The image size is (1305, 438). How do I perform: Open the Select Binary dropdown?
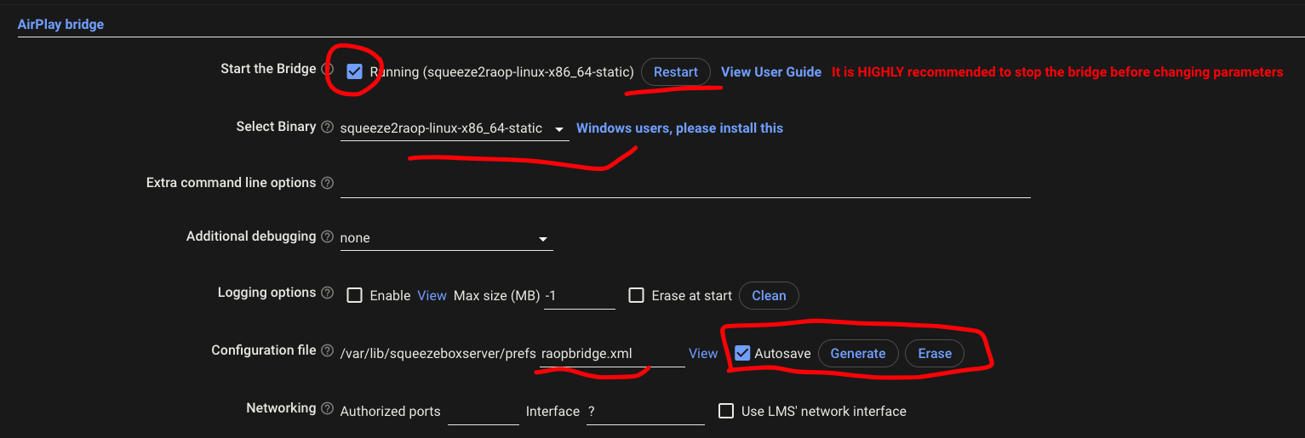[x=455, y=129]
